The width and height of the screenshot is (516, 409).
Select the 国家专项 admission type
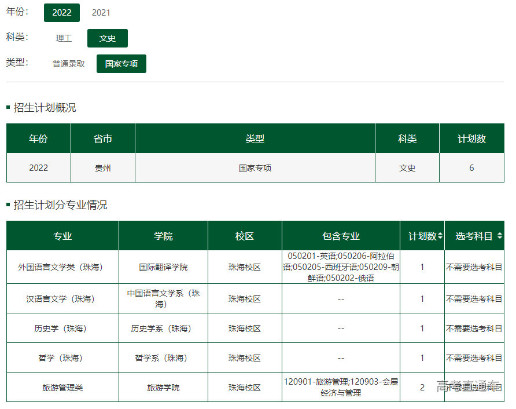pyautogui.click(x=121, y=64)
